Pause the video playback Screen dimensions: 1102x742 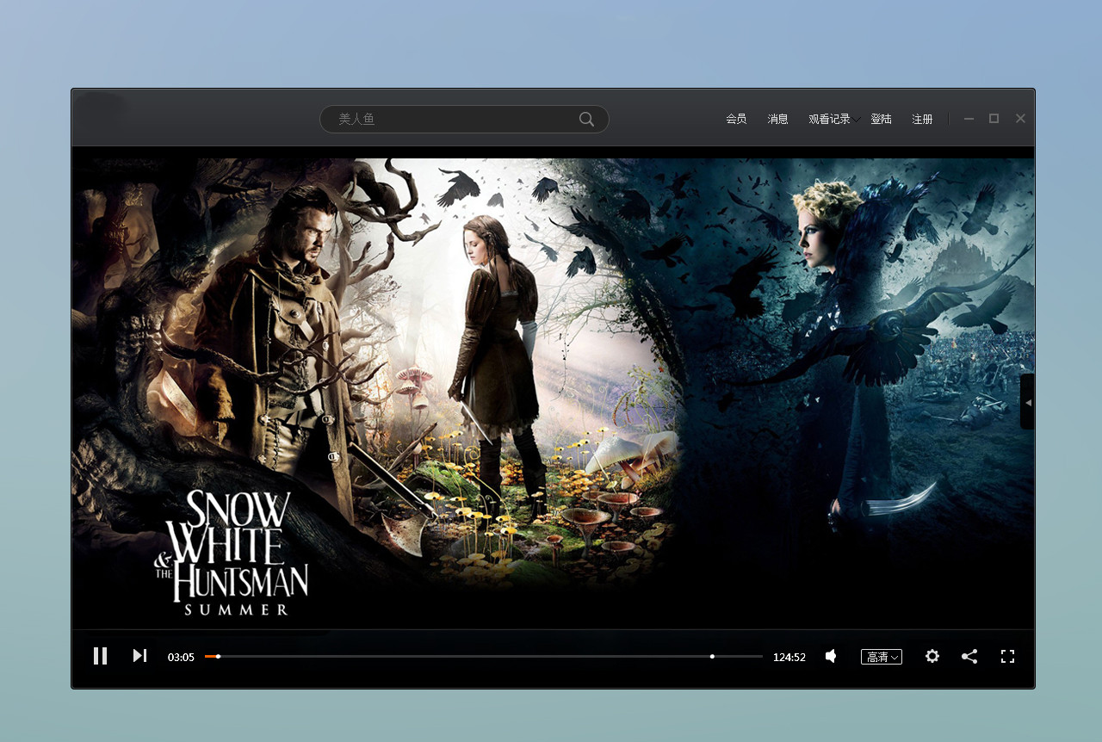[100, 656]
